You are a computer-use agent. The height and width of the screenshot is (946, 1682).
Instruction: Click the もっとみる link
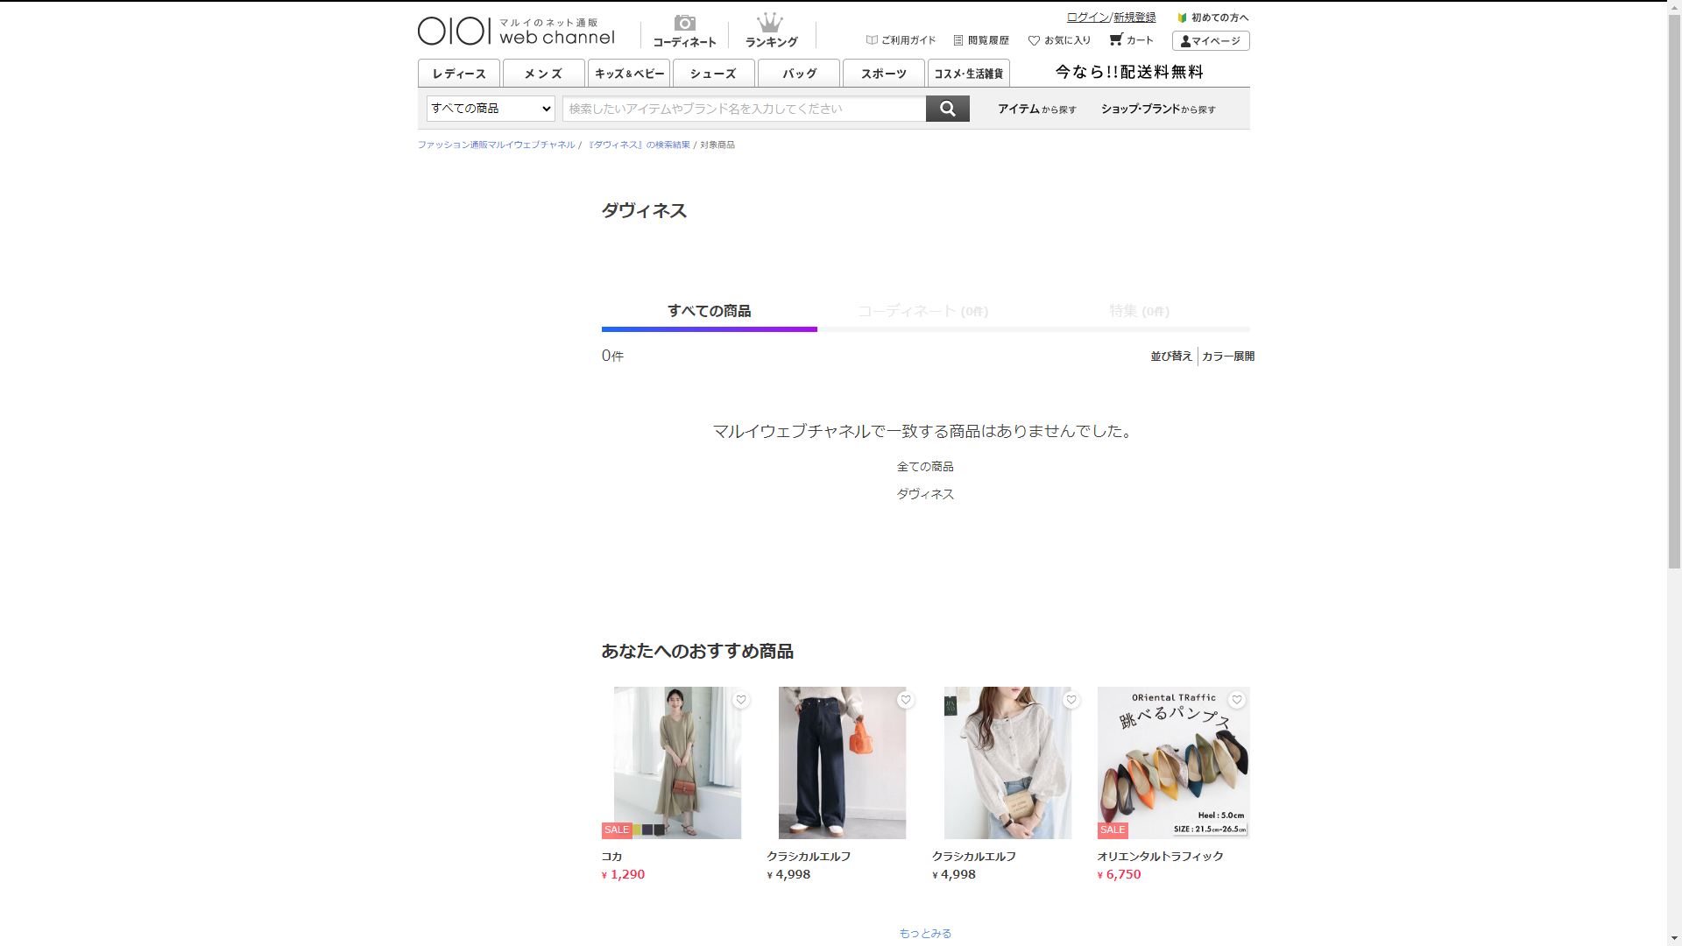point(925,934)
